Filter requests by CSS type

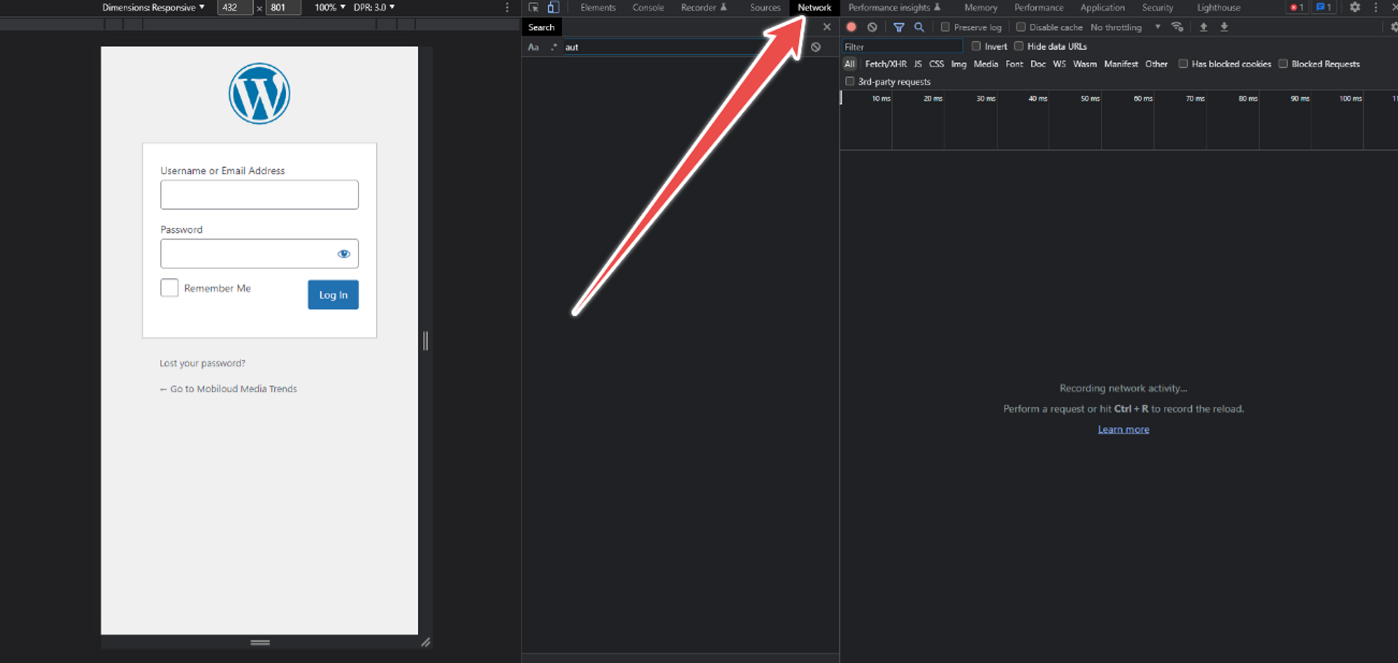click(936, 64)
